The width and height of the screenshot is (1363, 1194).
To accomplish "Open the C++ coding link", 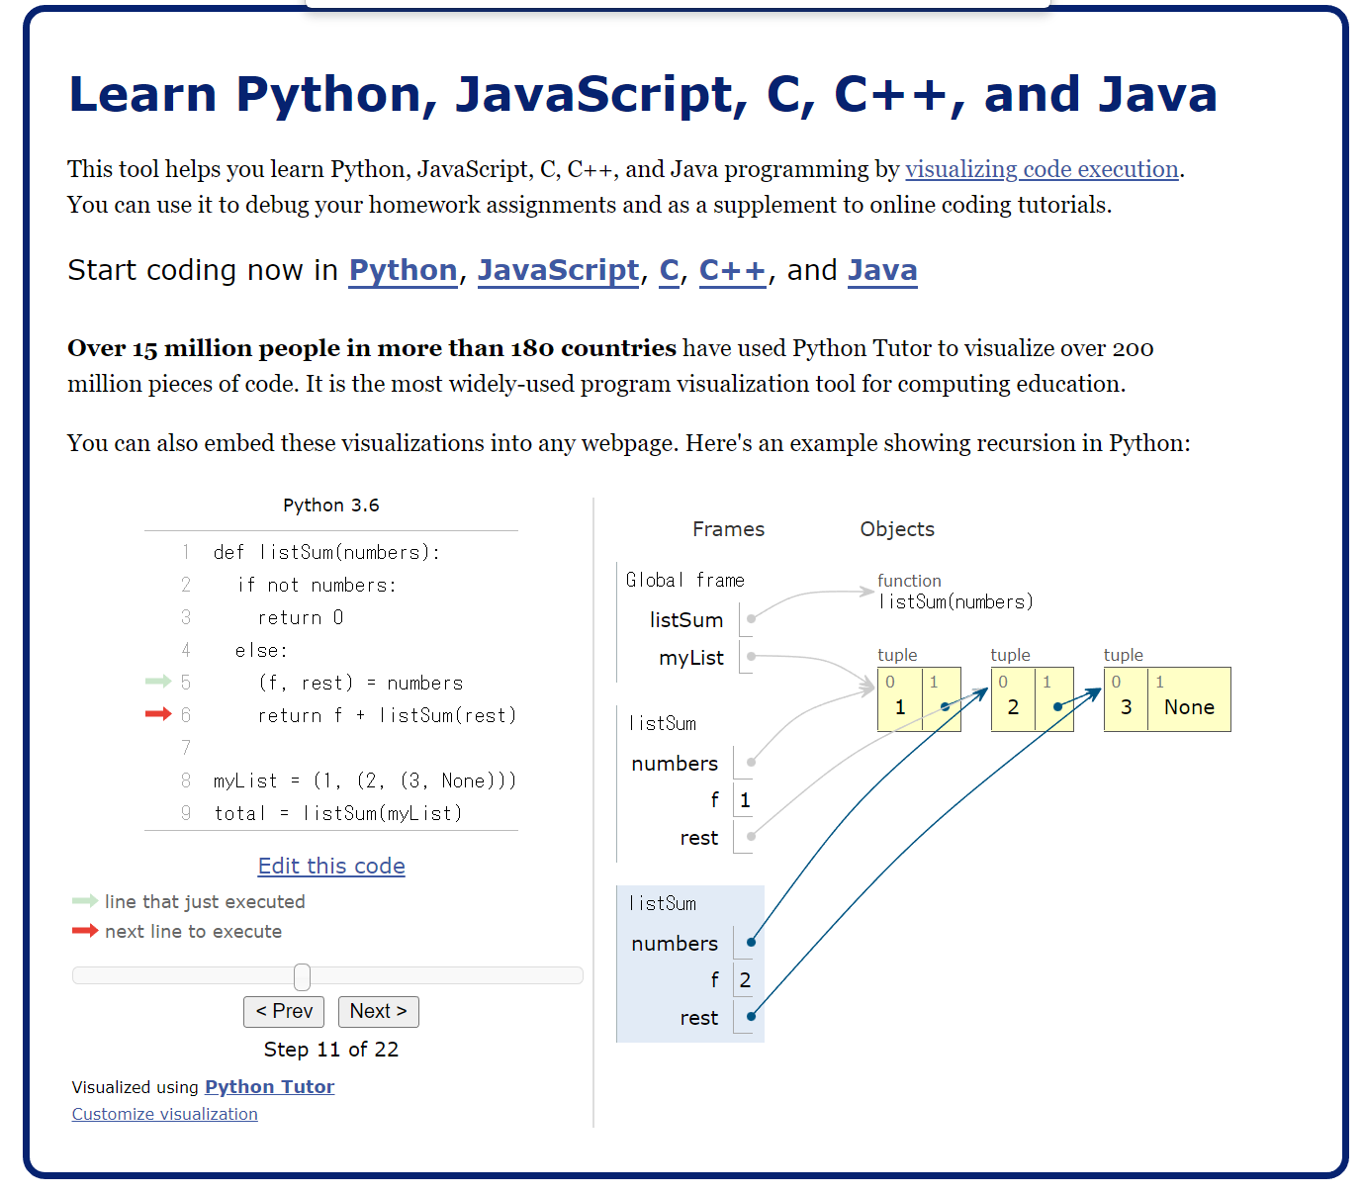I will (733, 270).
